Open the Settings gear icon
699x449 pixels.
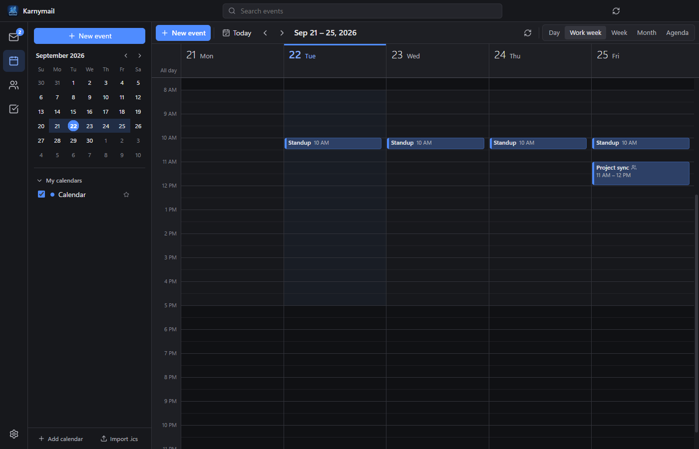click(x=14, y=434)
